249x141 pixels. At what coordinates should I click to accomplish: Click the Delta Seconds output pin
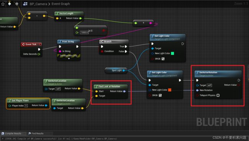pos(39,54)
